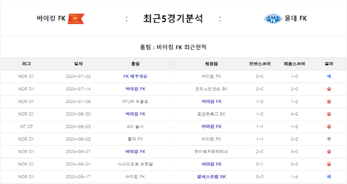Click the 홈팀 column header
The width and height of the screenshot is (347, 184).
pos(135,64)
